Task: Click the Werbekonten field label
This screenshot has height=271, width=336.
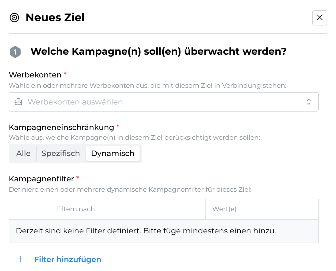Action: (x=35, y=75)
